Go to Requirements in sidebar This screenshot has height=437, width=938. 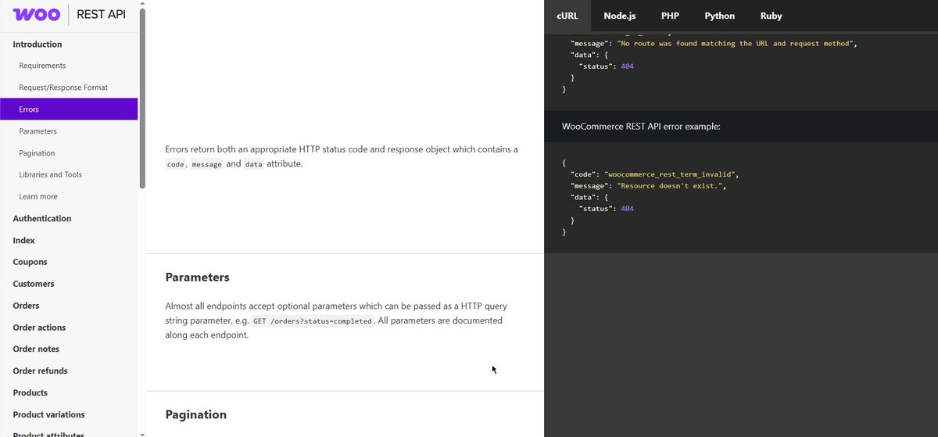42,66
